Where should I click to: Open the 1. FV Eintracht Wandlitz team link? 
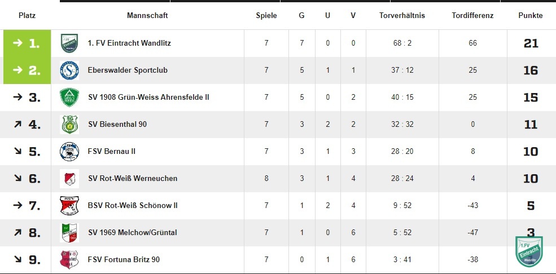click(x=129, y=43)
